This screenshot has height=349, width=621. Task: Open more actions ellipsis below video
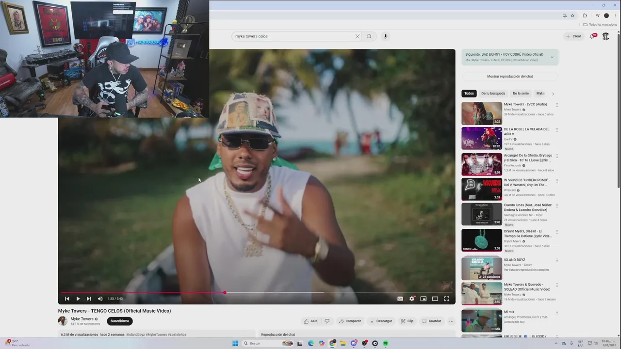(x=451, y=321)
